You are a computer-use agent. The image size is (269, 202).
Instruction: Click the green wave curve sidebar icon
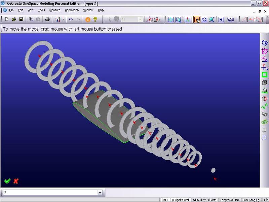click(264, 106)
